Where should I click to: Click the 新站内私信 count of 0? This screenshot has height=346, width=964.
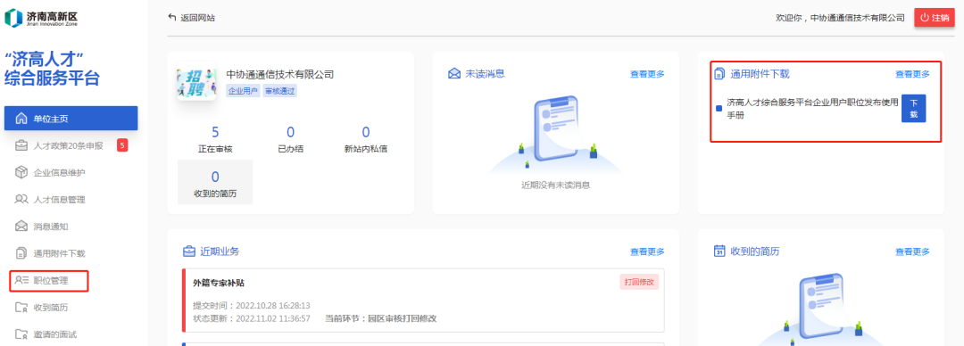tap(365, 131)
